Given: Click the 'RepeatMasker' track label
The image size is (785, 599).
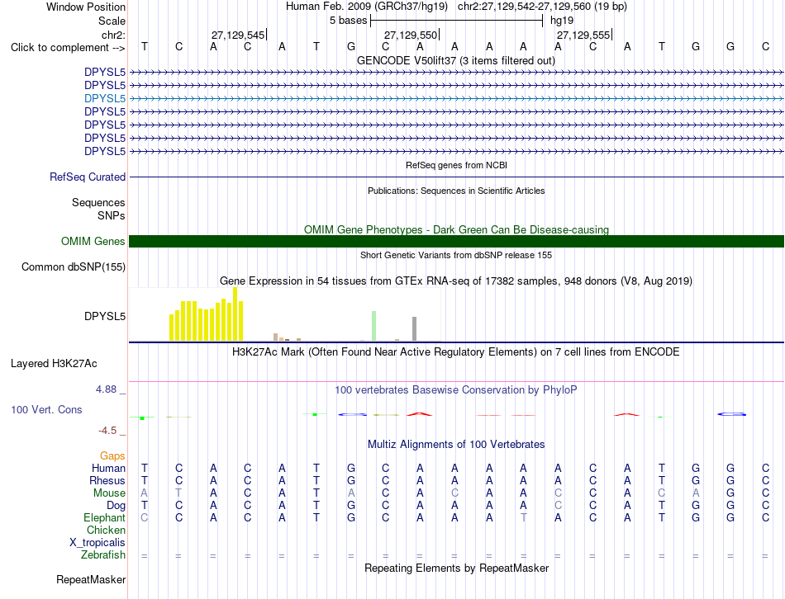Looking at the screenshot, I should tap(91, 580).
